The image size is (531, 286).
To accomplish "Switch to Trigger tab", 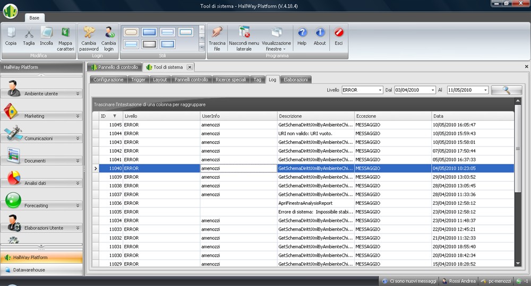I will pyautogui.click(x=138, y=80).
